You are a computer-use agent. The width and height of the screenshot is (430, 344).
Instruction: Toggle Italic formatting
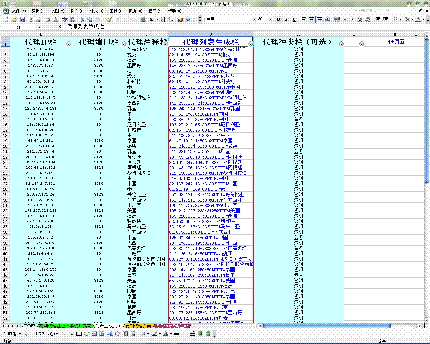click(x=287, y=19)
